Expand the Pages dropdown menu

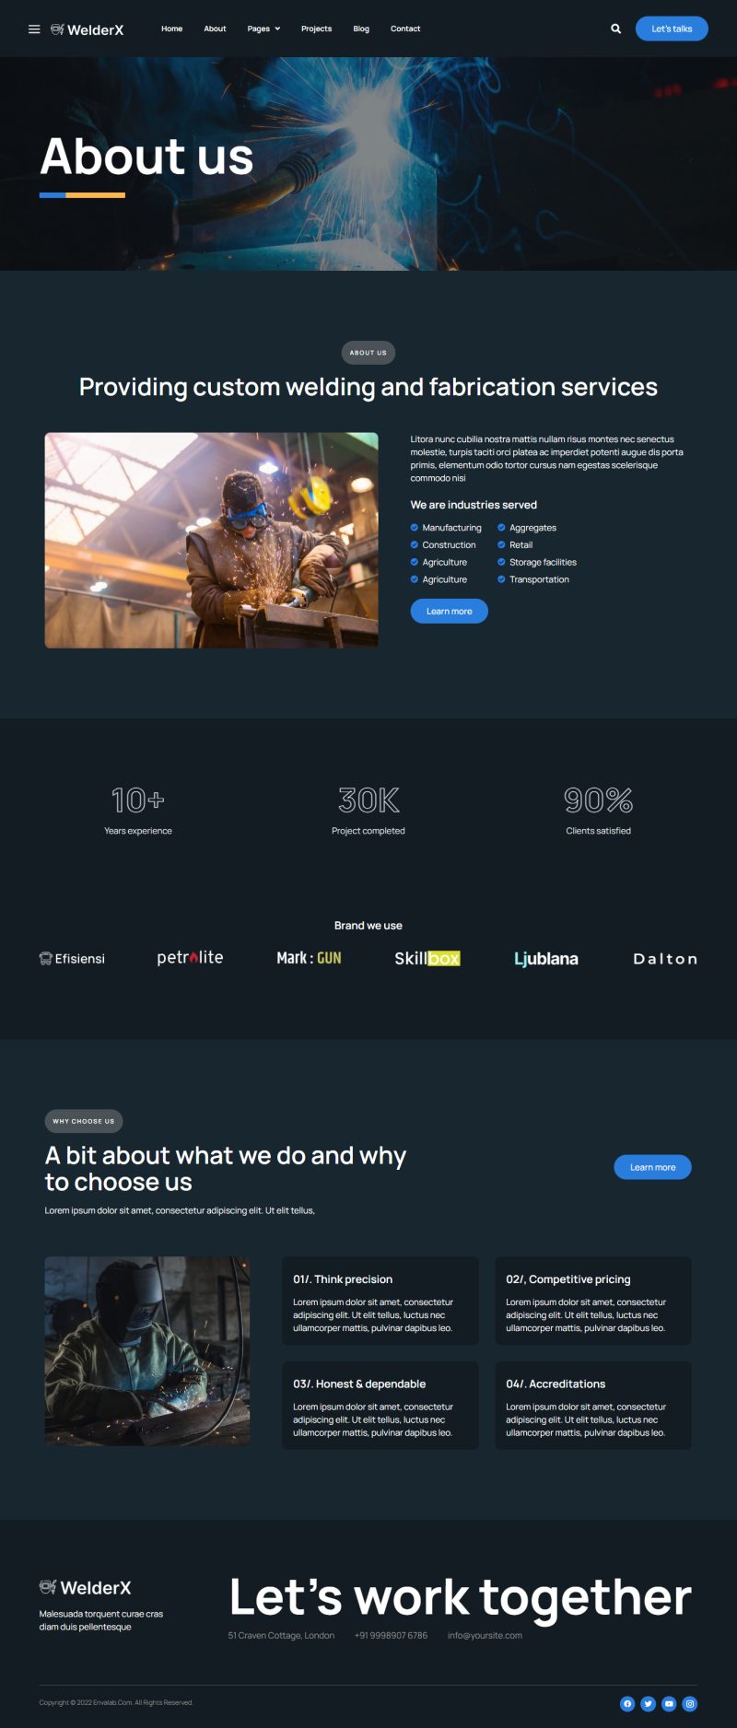click(263, 29)
